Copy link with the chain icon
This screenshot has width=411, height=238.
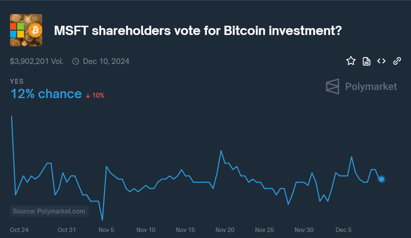click(x=397, y=61)
